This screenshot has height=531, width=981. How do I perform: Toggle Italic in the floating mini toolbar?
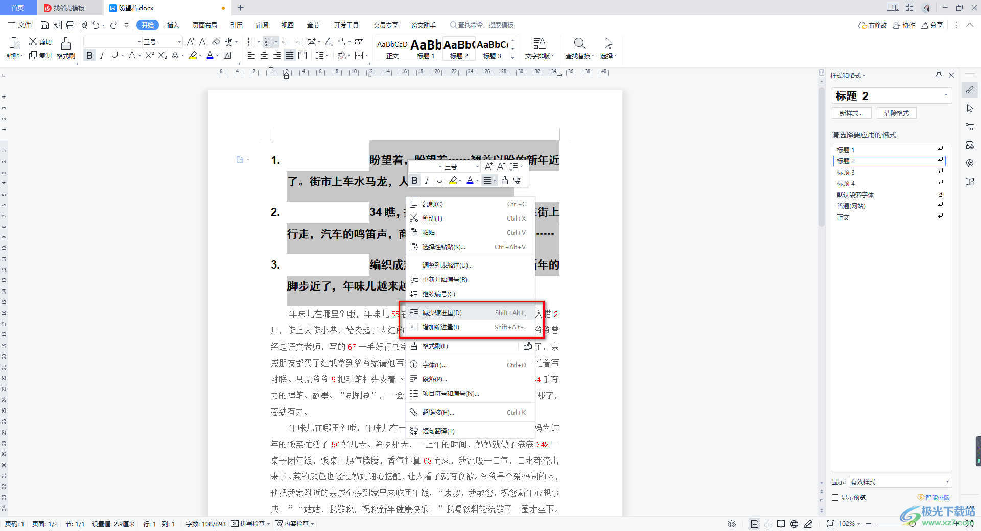pos(427,180)
